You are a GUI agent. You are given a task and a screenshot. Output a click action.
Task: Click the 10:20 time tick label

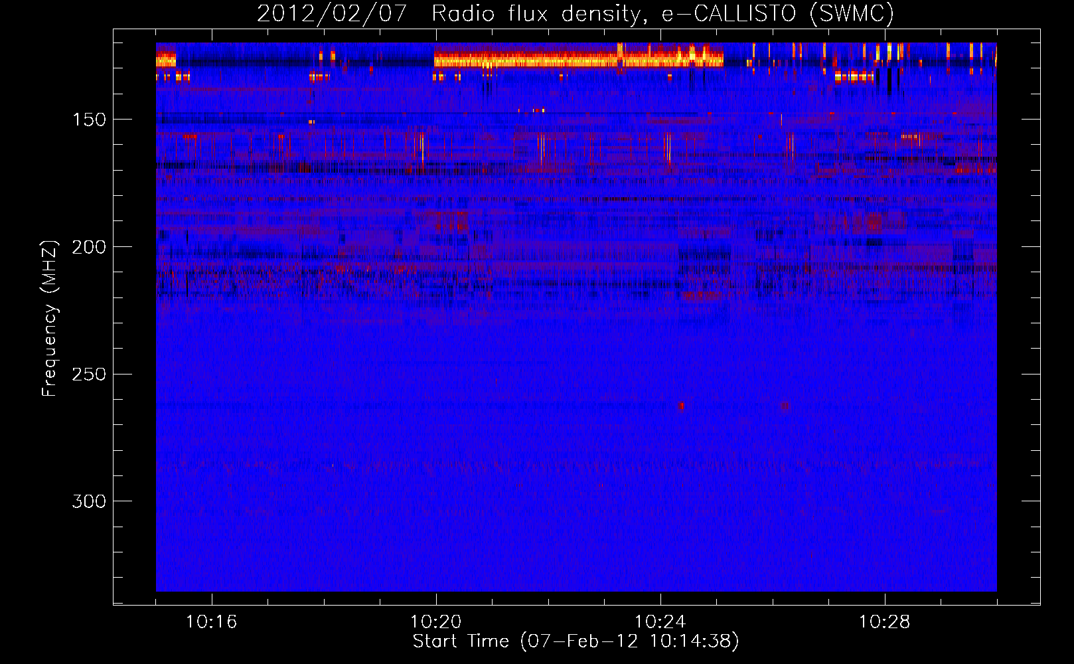coord(435,622)
